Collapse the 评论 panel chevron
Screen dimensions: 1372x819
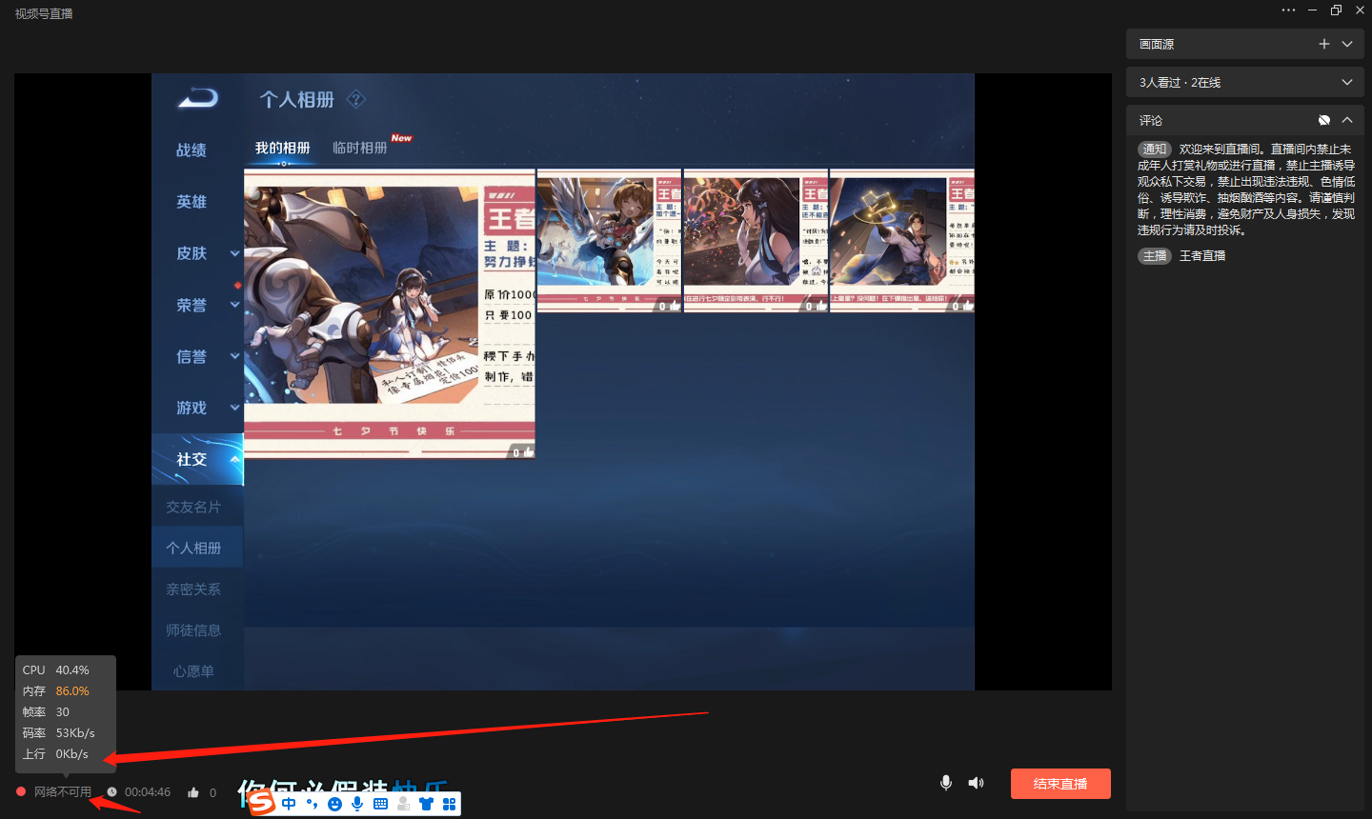tap(1347, 120)
